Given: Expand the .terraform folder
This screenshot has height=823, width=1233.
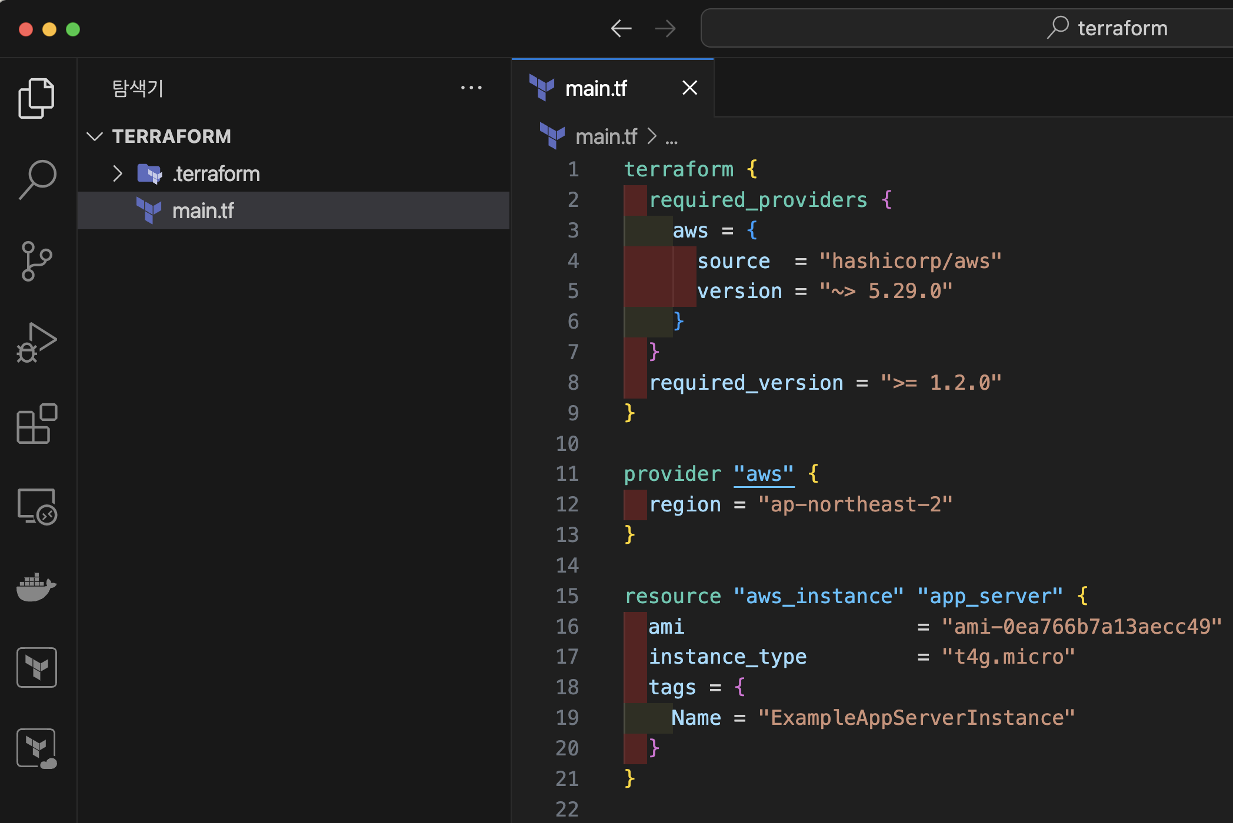Looking at the screenshot, I should click(118, 173).
